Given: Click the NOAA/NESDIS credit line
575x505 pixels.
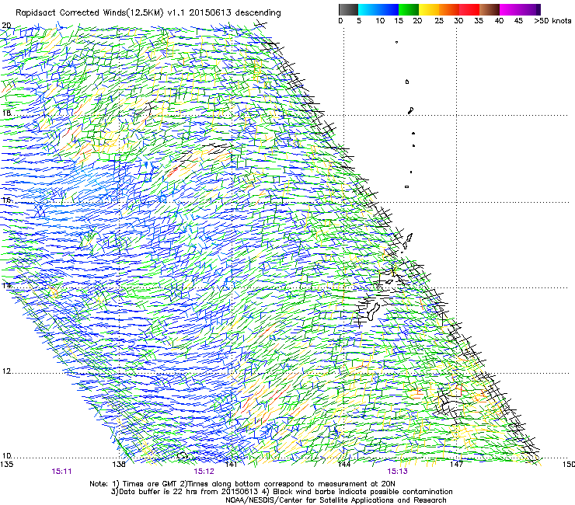Looking at the screenshot, I should (336, 500).
